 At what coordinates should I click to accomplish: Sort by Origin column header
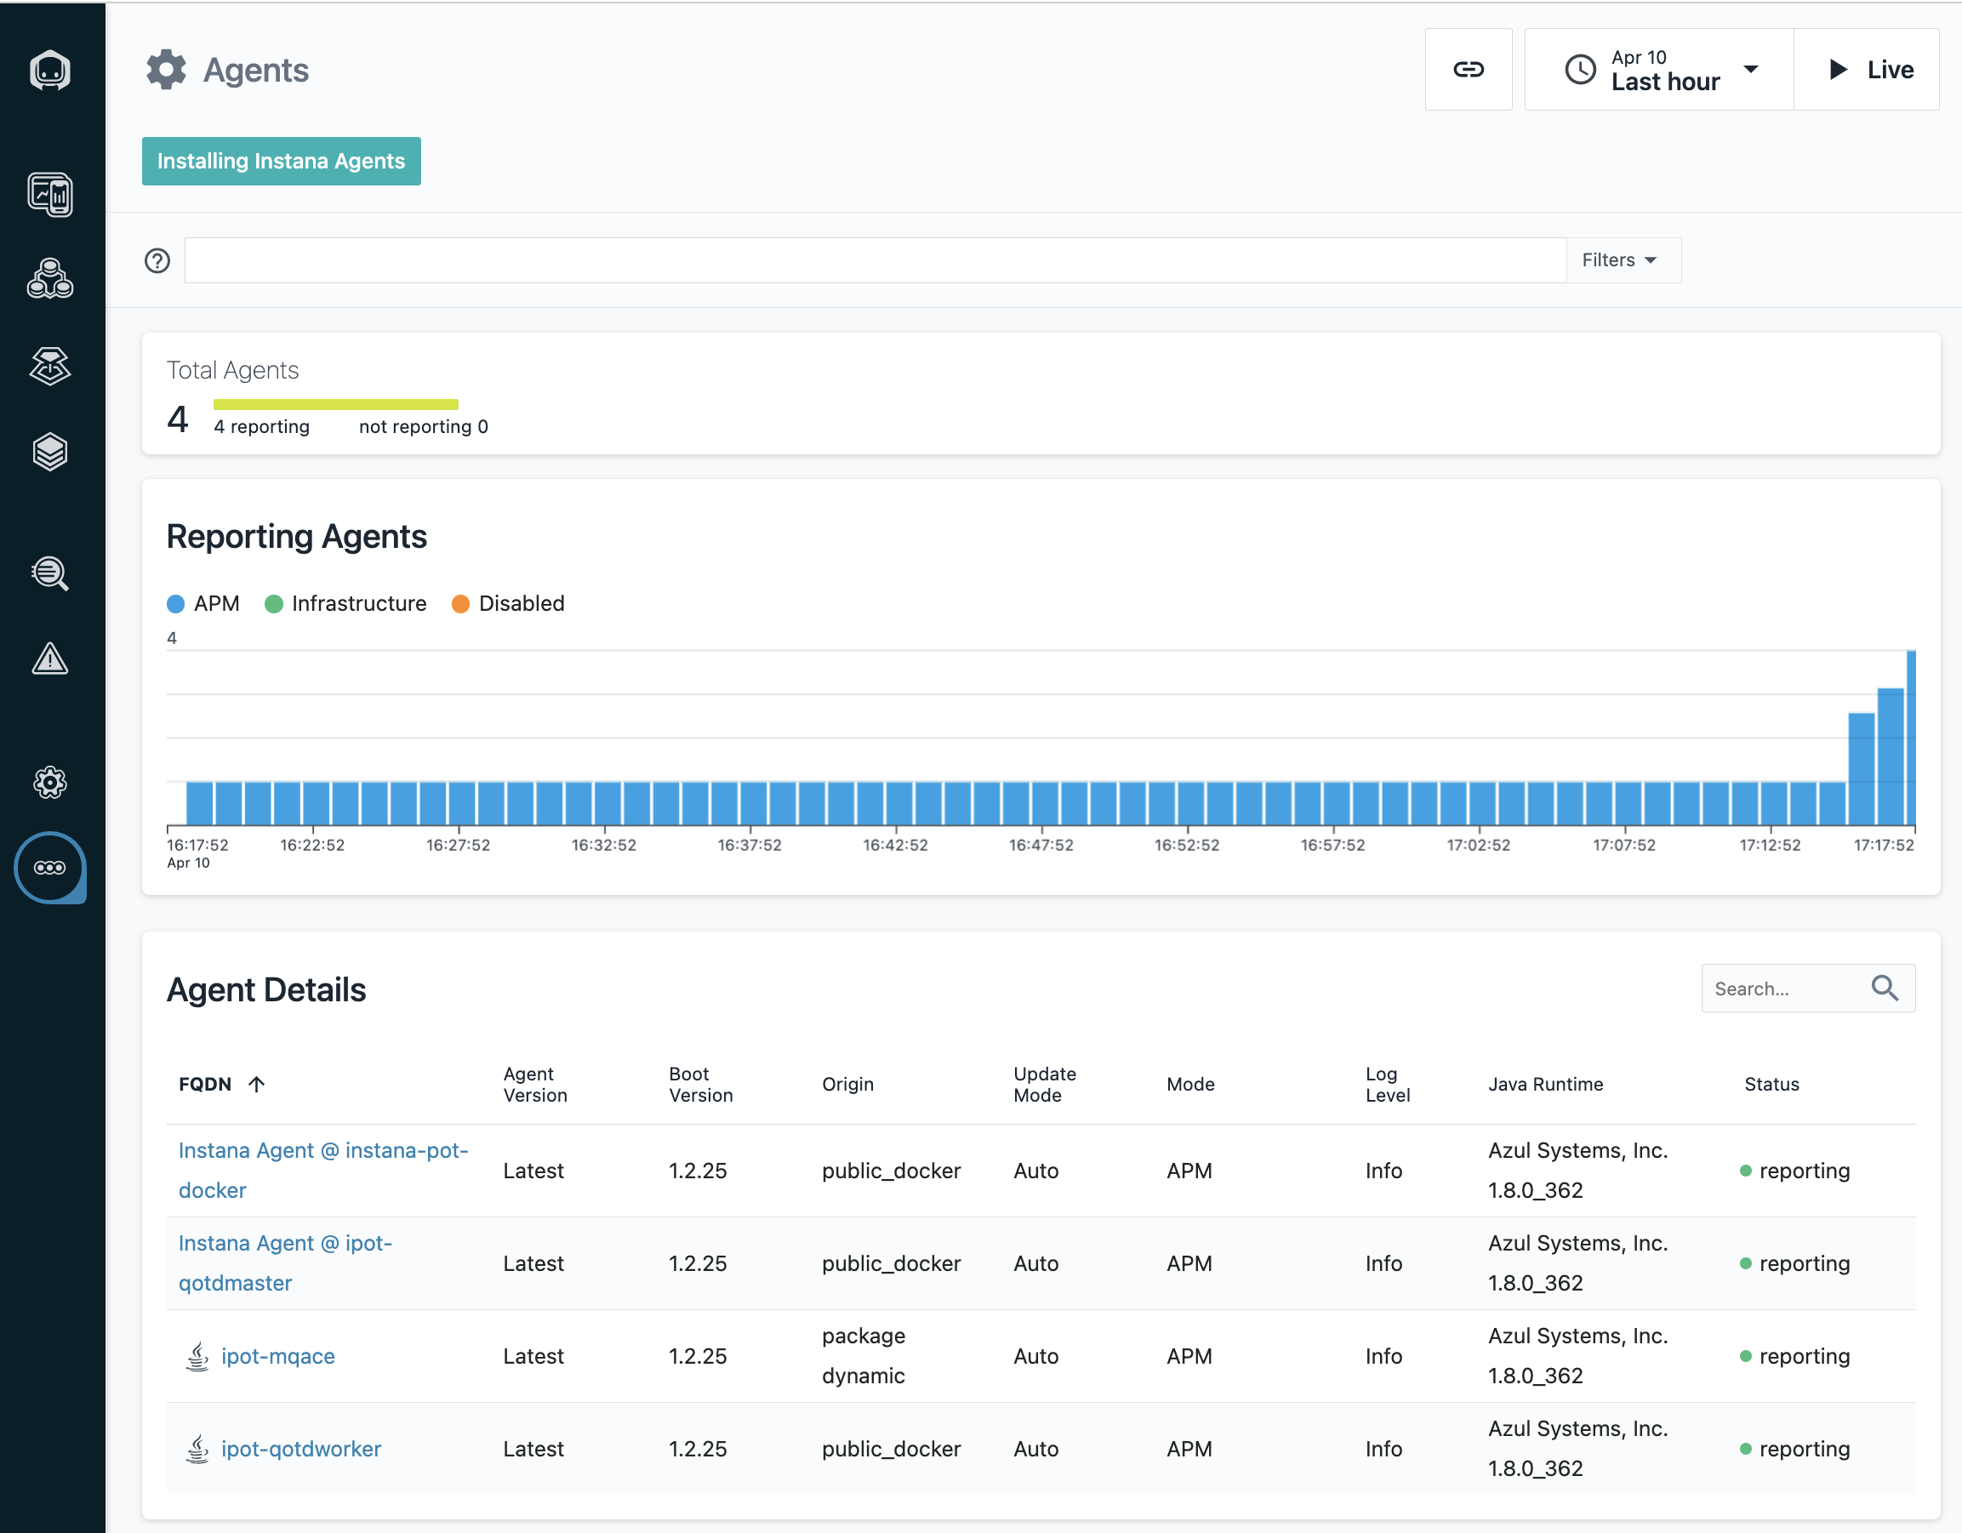[x=848, y=1084]
